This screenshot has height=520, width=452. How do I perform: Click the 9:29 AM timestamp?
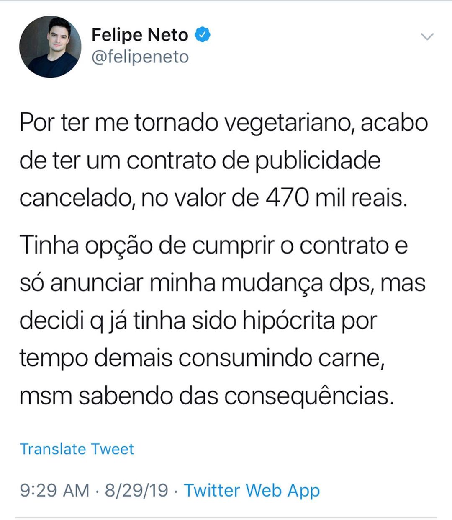[x=54, y=490]
